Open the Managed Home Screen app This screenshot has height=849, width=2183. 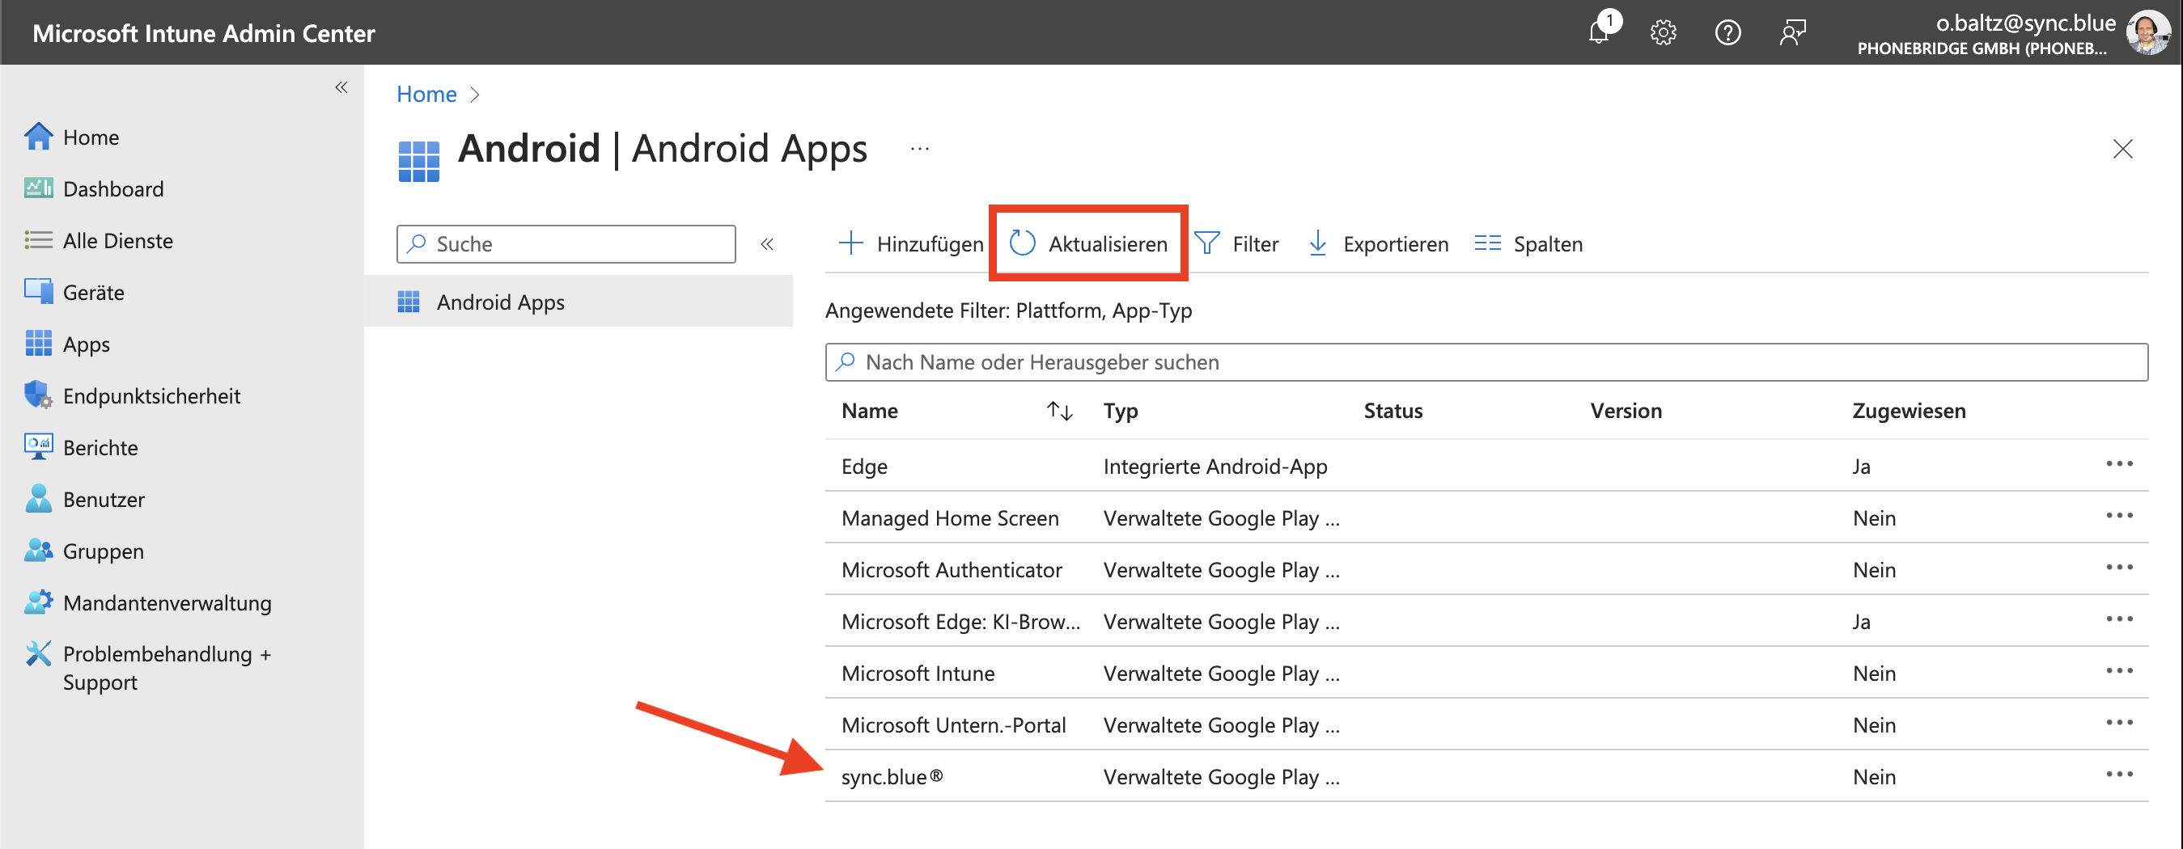(x=949, y=517)
